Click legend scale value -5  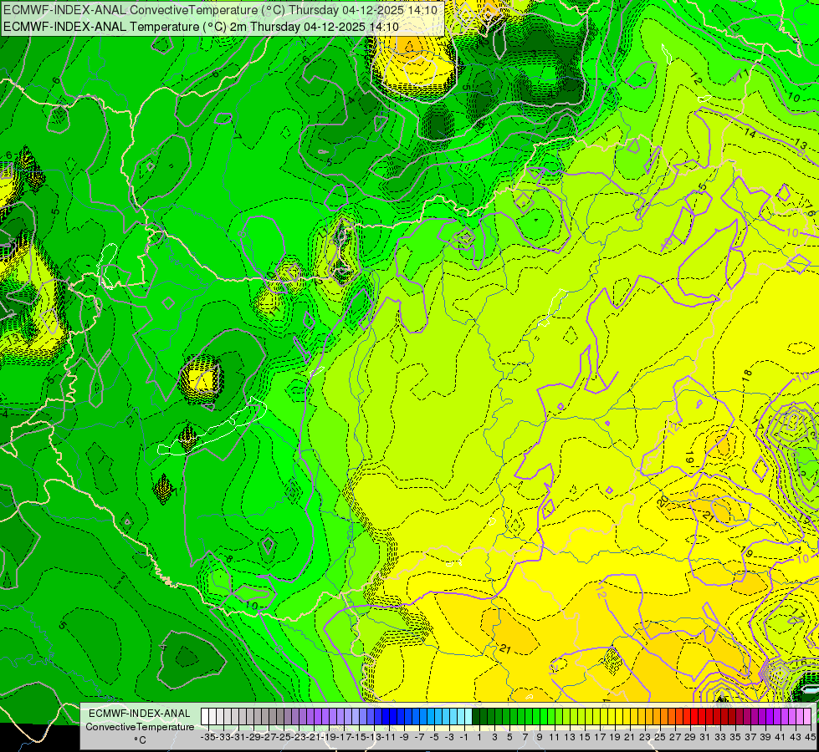(434, 737)
